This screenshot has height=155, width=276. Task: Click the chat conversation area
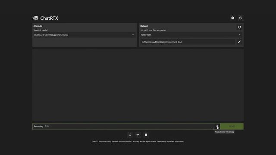(138, 85)
